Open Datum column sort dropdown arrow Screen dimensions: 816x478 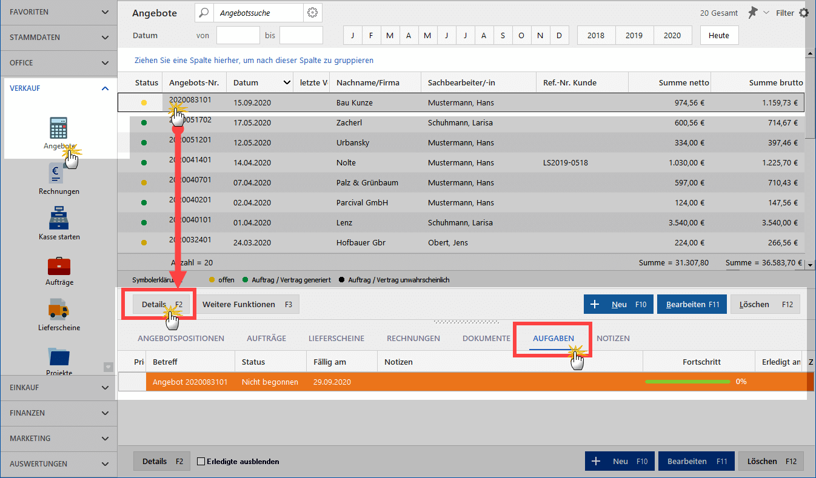pyautogui.click(x=287, y=82)
